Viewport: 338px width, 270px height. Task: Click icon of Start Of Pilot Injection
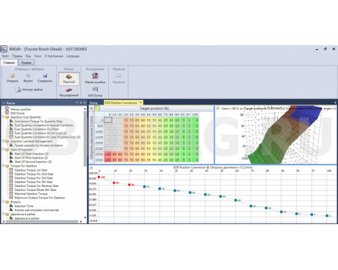[x=11, y=157]
